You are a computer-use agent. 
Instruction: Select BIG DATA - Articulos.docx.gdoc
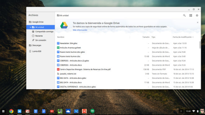73,78
